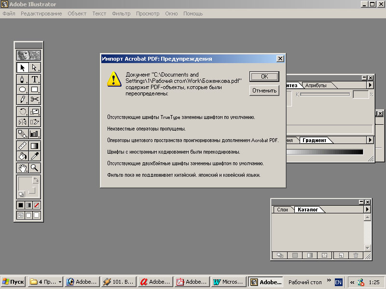Click the gradient ramp bar in Градиент panel

(x=325, y=152)
